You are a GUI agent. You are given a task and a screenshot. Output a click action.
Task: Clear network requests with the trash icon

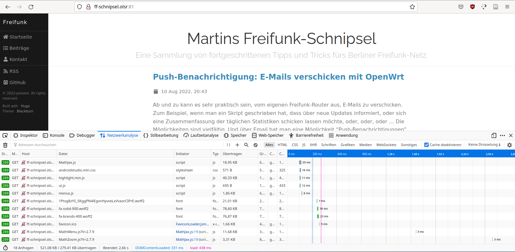tap(5, 145)
